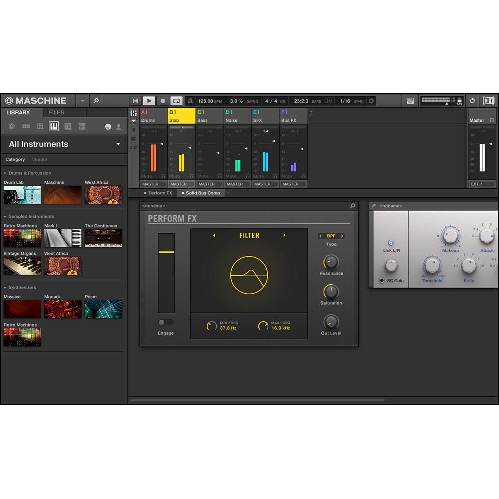Select the keyboard instruments filter icon in Library
Viewport: 499px width, 499px height.
(53, 126)
